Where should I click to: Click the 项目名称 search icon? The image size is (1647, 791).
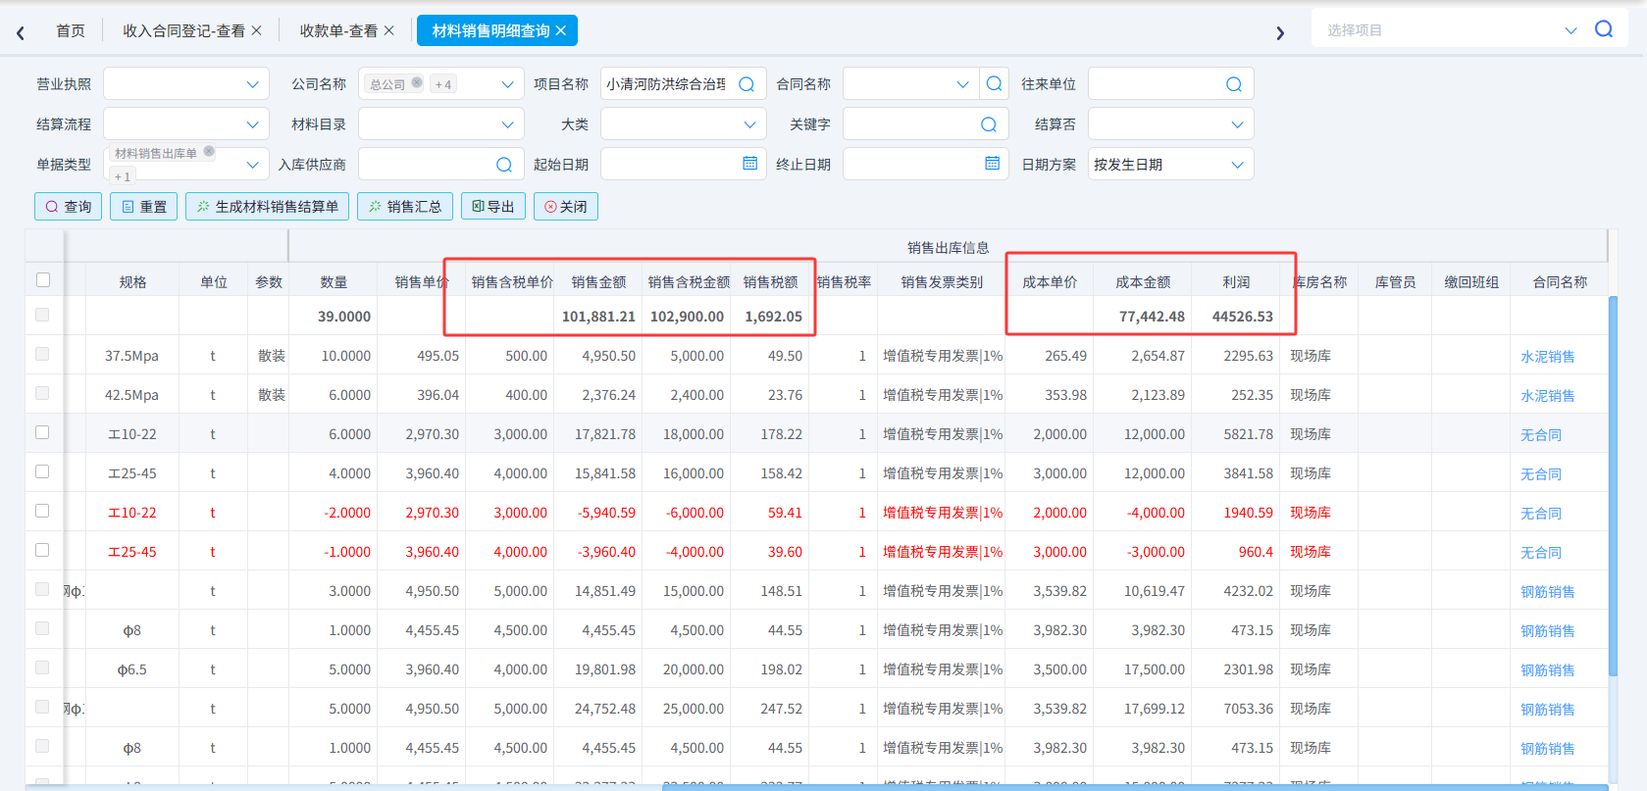click(x=746, y=84)
